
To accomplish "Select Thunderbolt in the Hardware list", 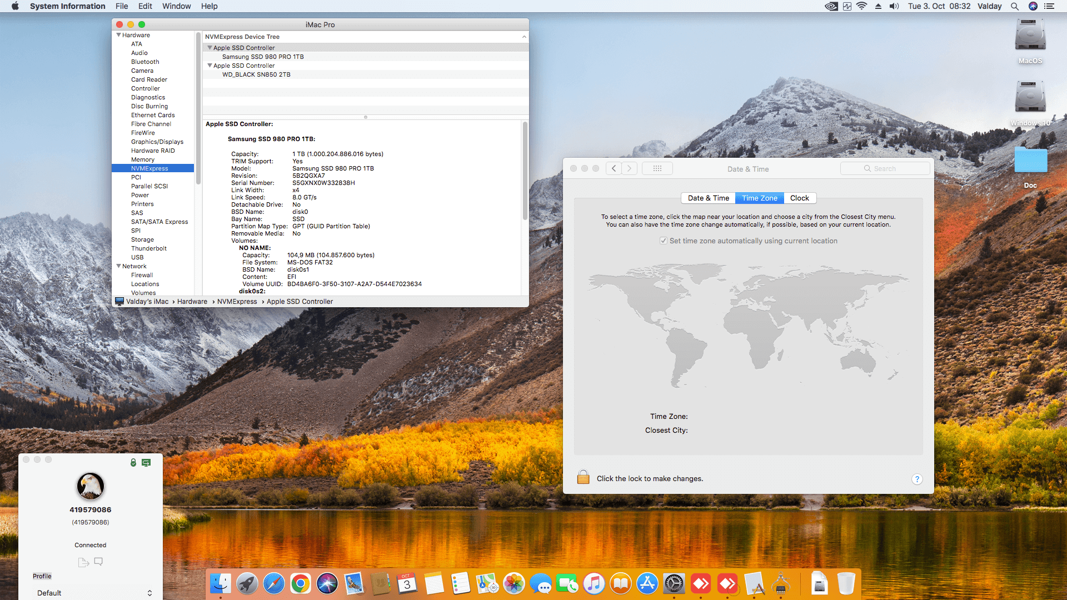I will point(149,248).
